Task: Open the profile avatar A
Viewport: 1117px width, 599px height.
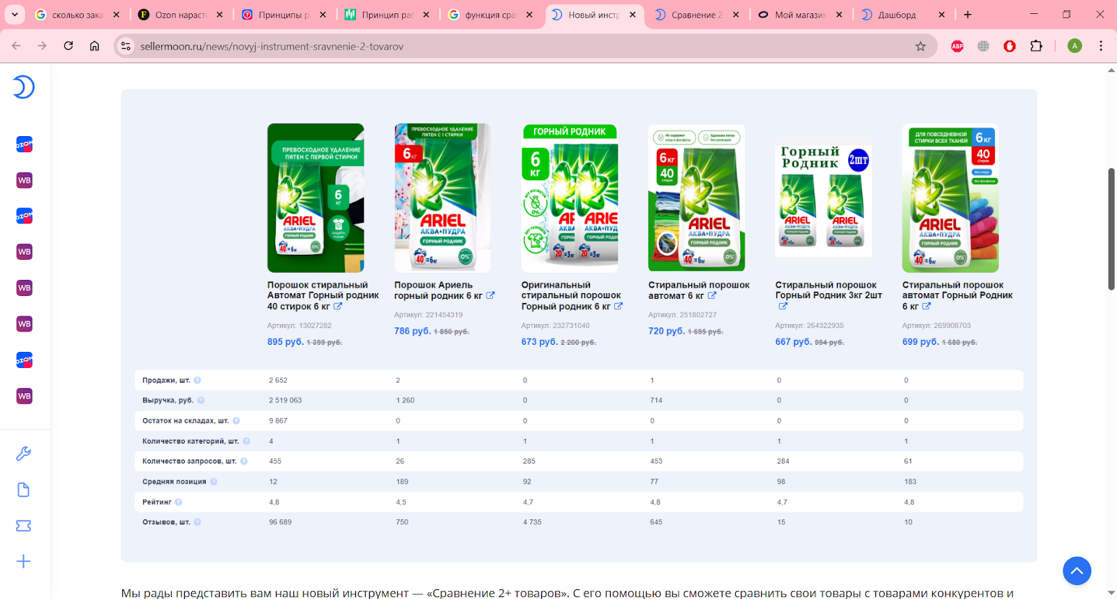Action: point(1074,46)
